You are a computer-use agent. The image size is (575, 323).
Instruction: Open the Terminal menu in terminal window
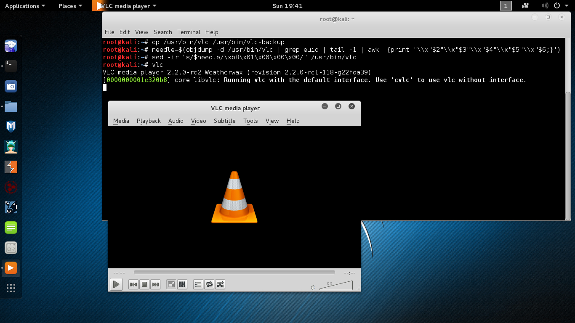(x=189, y=32)
